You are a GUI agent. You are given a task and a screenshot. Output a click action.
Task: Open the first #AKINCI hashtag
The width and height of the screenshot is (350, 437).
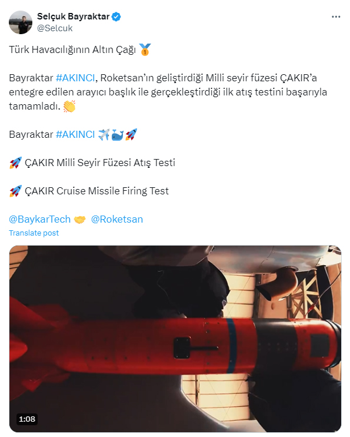click(x=75, y=78)
